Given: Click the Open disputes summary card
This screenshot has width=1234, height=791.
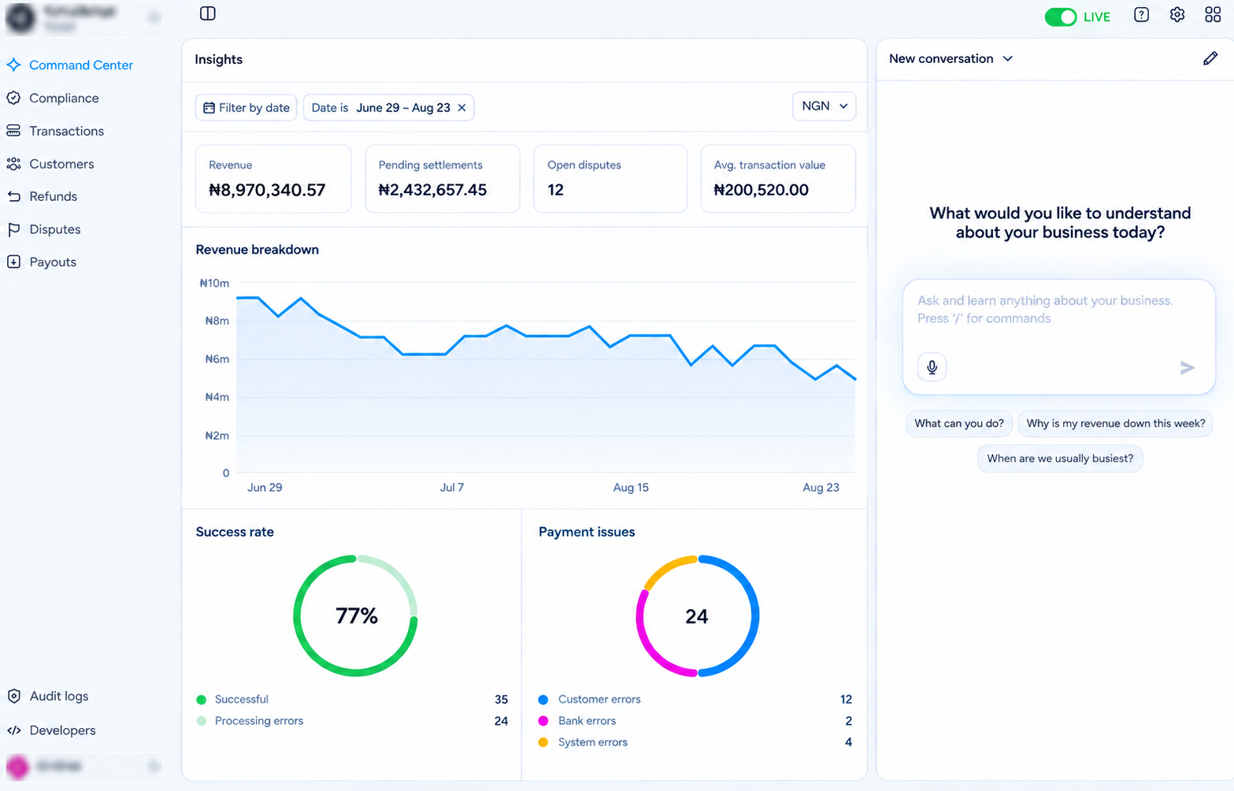Looking at the screenshot, I should pos(610,179).
